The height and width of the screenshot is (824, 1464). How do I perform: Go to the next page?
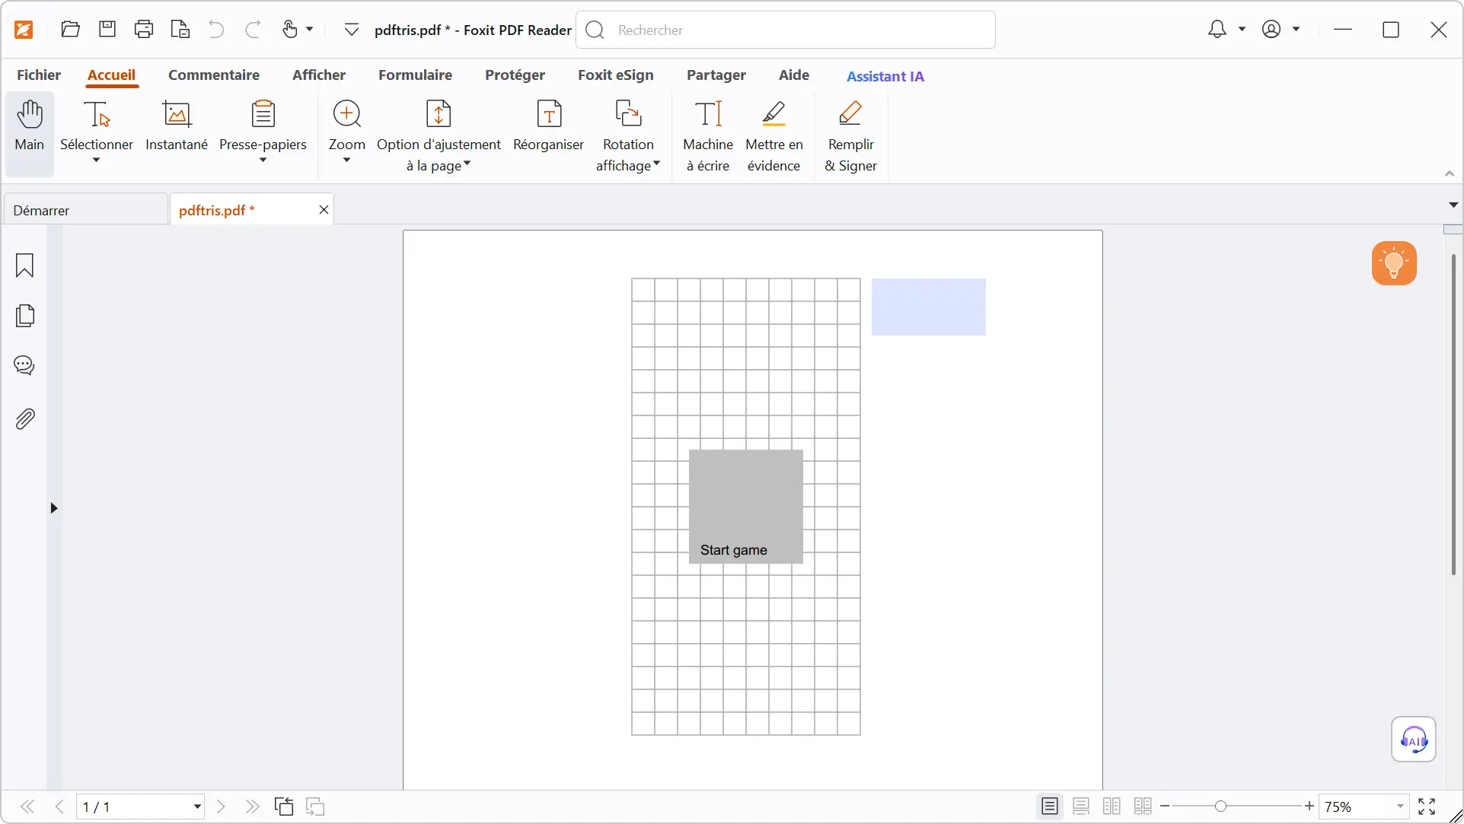(x=221, y=807)
